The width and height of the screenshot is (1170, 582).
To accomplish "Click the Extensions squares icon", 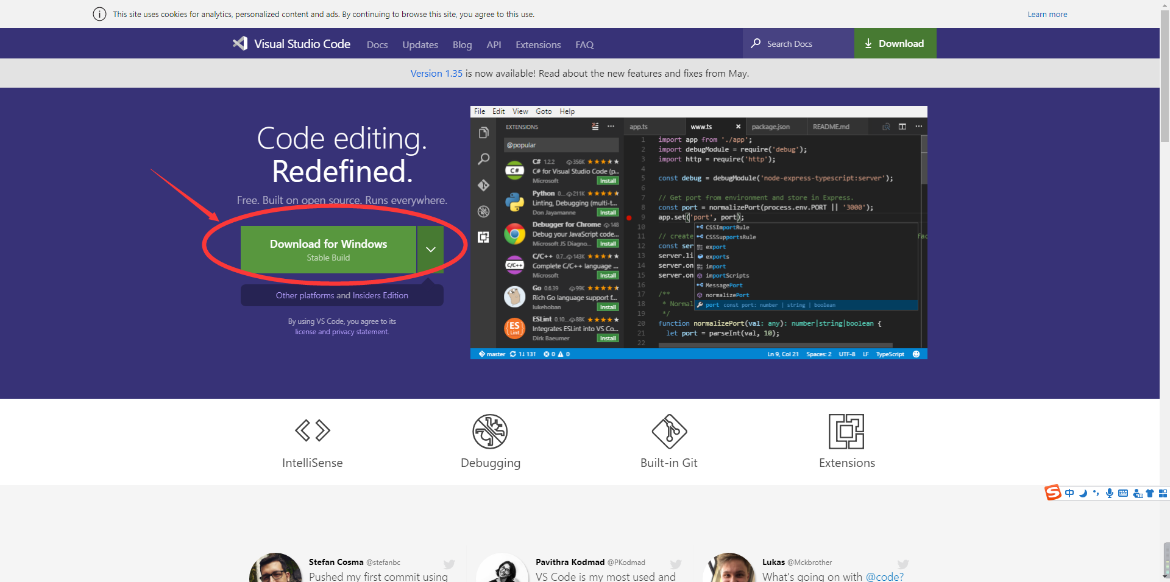I will (846, 431).
